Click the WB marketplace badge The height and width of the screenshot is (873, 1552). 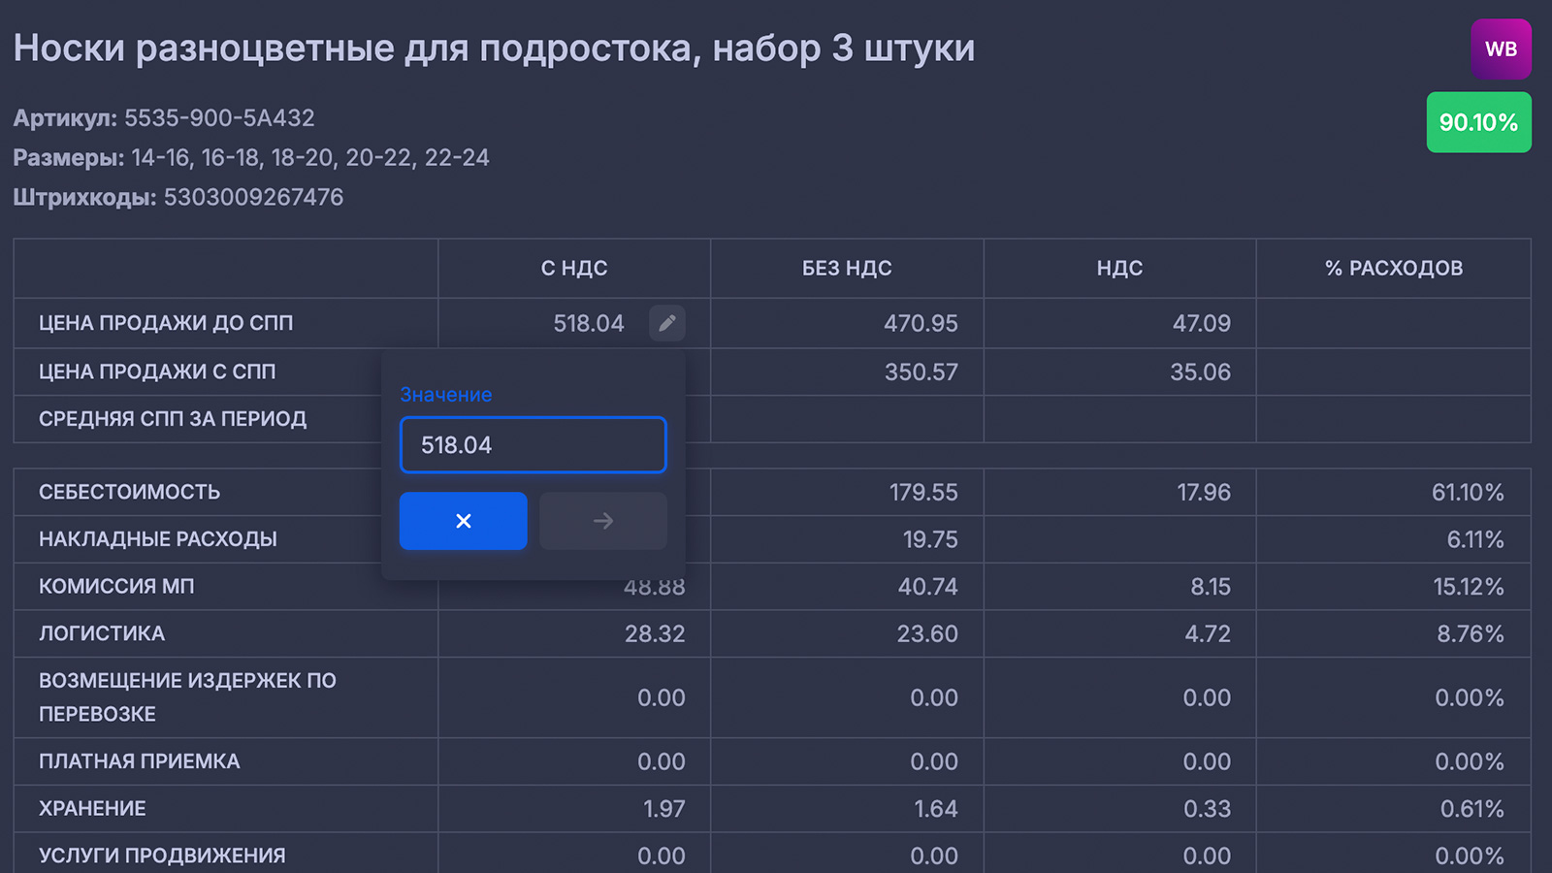point(1501,49)
